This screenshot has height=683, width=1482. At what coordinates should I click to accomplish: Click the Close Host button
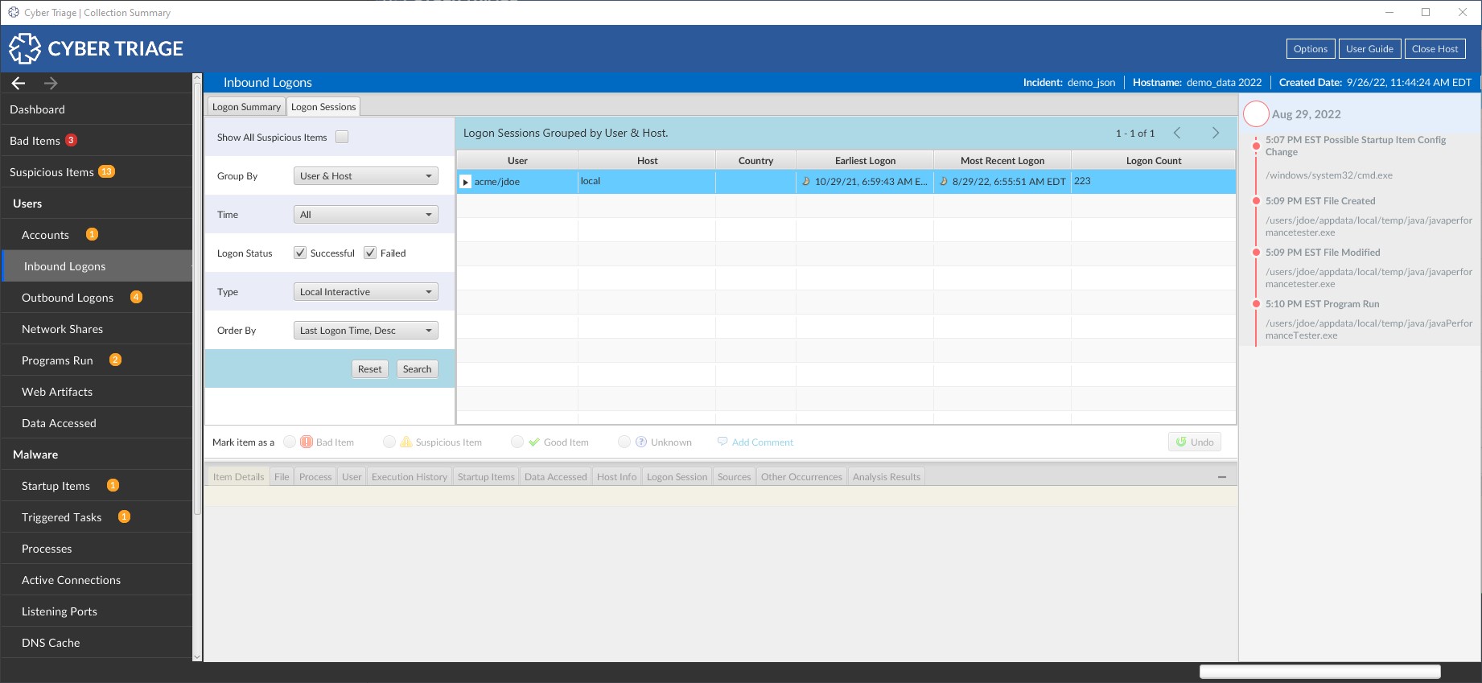(x=1435, y=49)
